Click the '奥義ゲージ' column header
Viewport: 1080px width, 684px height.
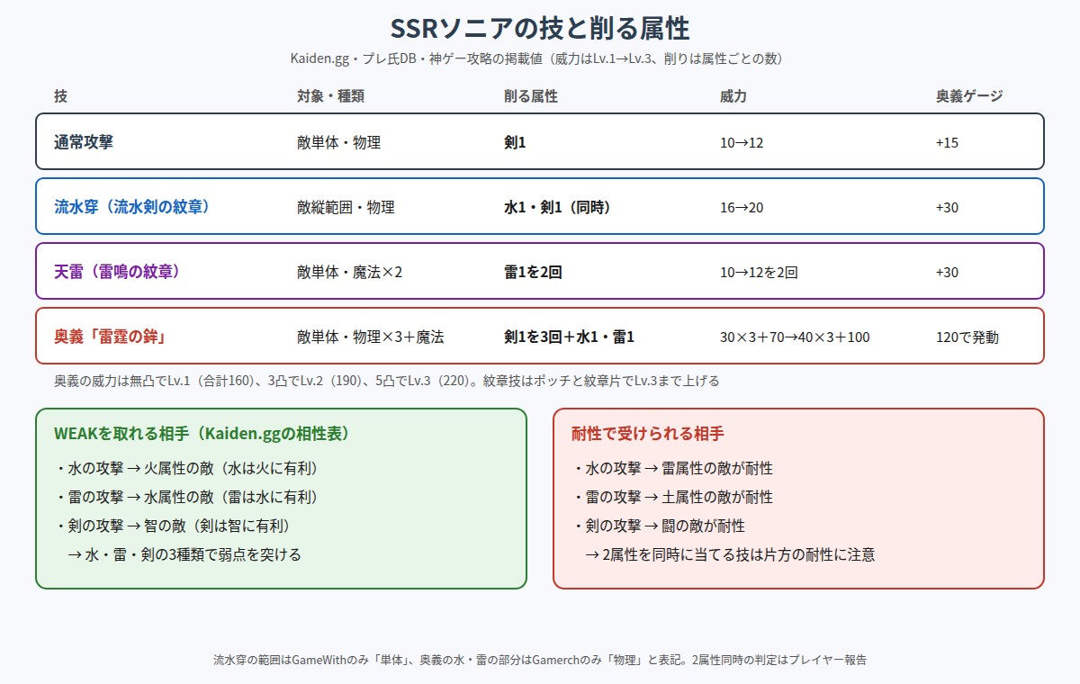(969, 95)
